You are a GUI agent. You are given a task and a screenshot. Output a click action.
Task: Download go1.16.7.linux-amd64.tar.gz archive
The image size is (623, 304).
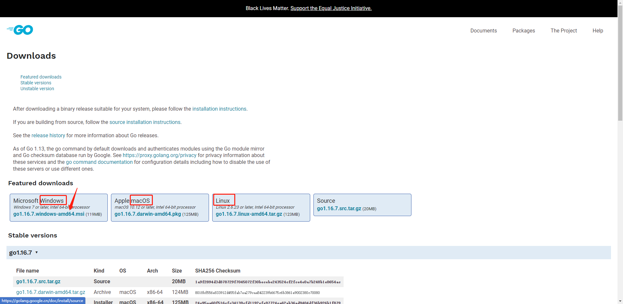pos(249,214)
